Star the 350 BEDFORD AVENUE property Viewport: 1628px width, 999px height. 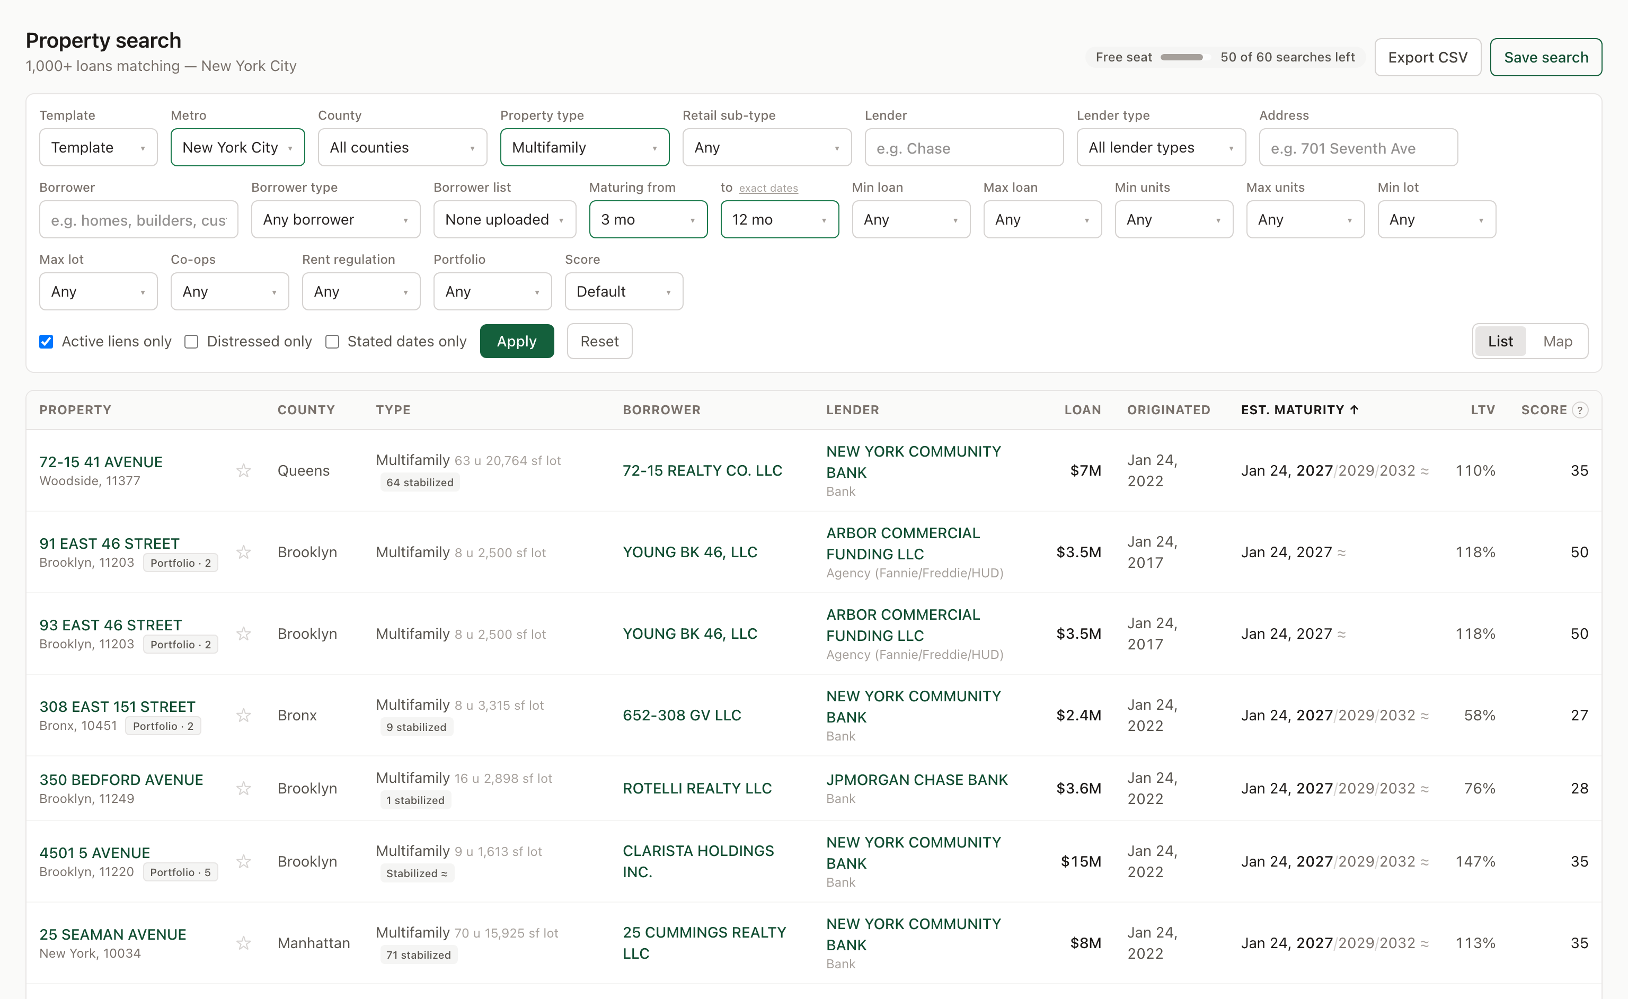point(243,788)
